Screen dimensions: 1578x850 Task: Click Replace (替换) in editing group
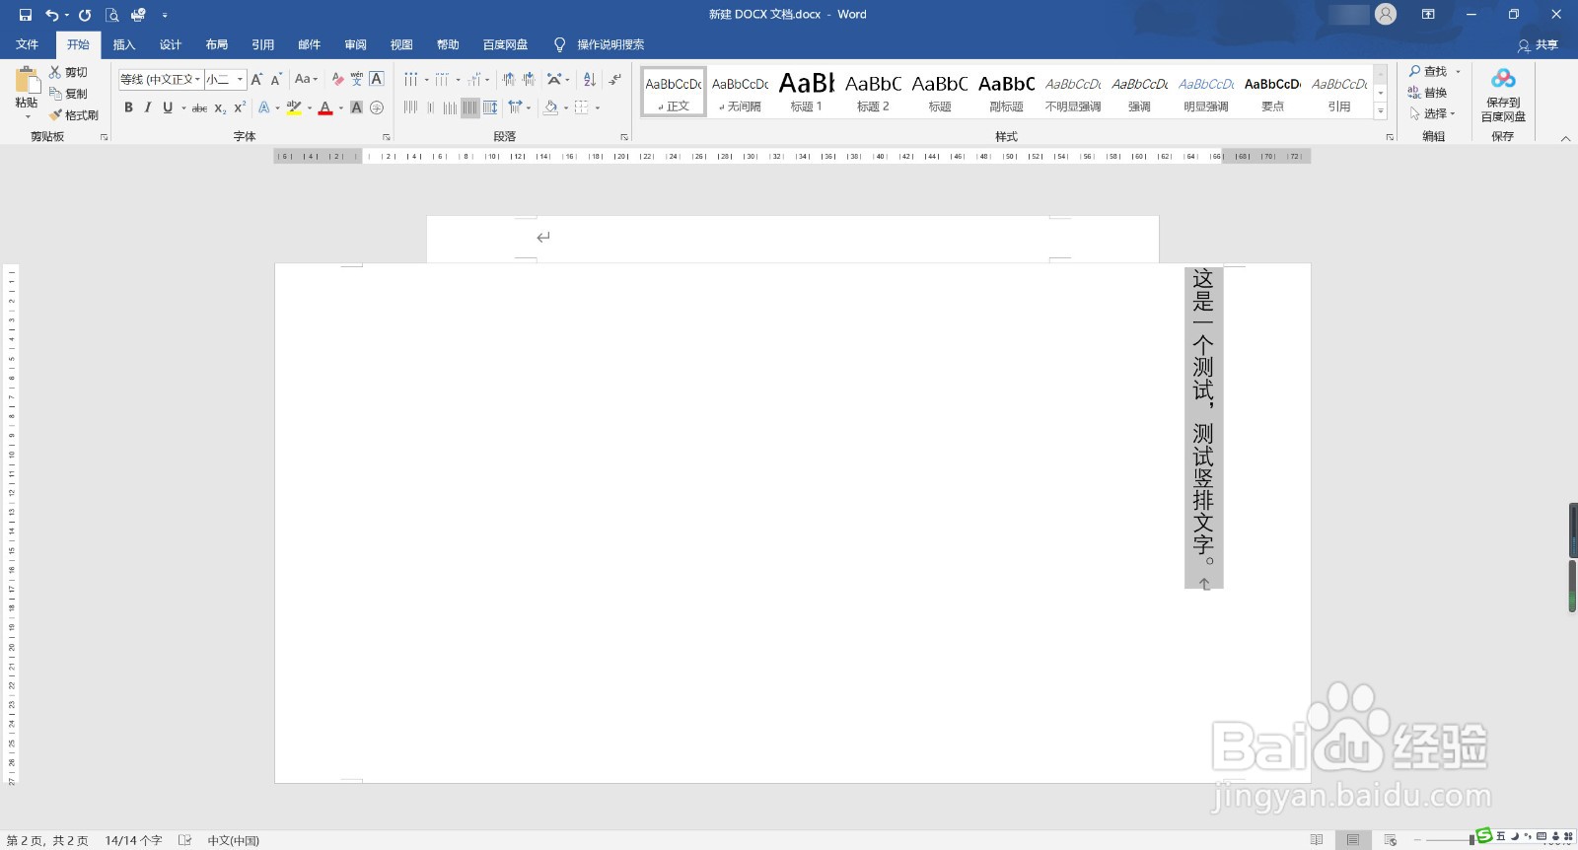pos(1427,93)
